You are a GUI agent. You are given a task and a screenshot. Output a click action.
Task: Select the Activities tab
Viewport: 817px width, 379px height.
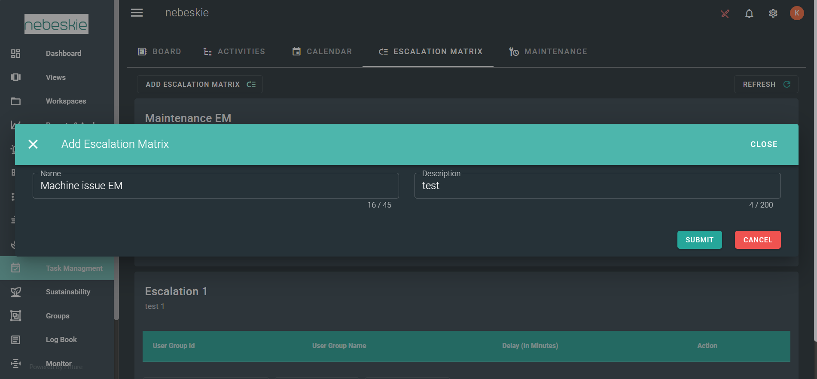234,52
